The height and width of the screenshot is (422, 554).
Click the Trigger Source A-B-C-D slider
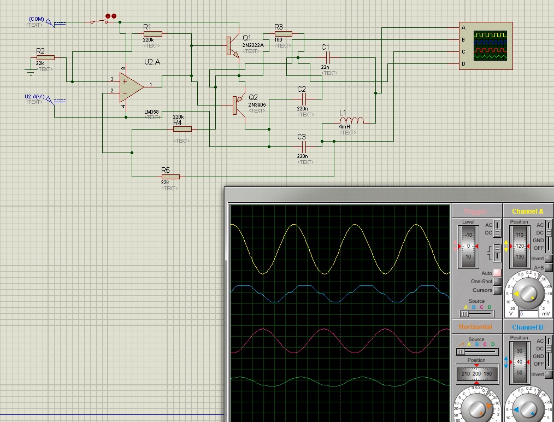(476, 314)
